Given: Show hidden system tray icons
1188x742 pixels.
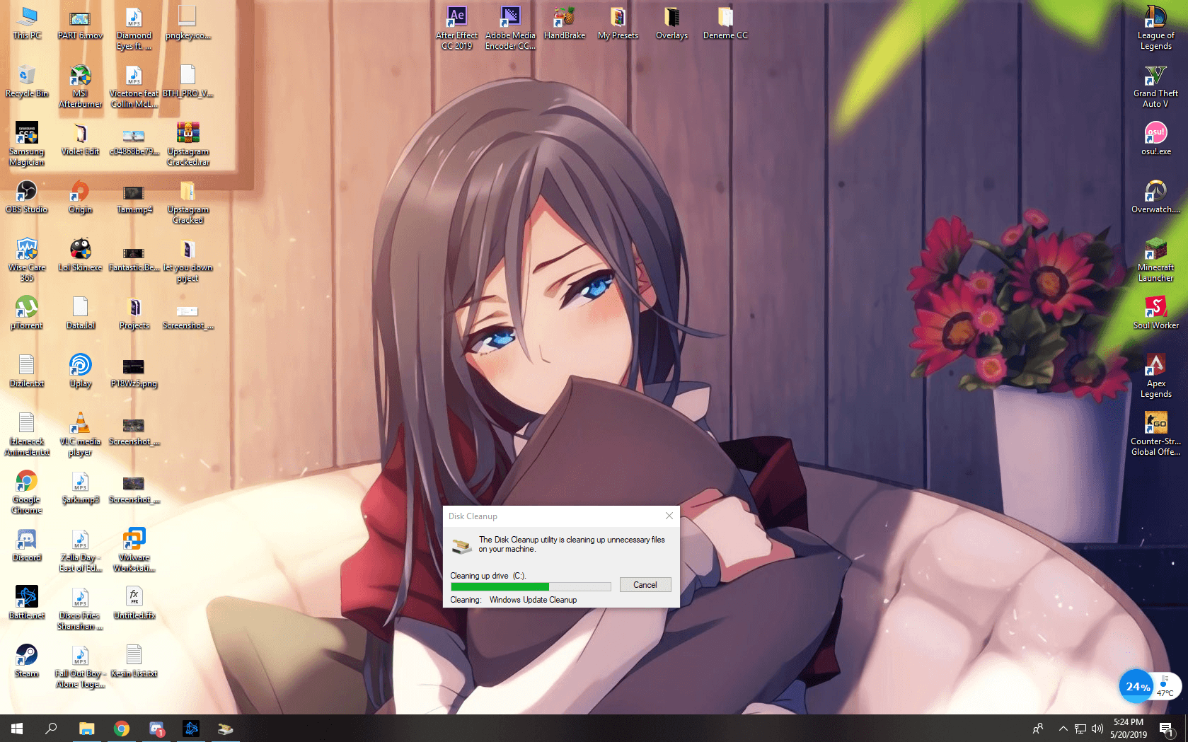Looking at the screenshot, I should pos(1063,728).
